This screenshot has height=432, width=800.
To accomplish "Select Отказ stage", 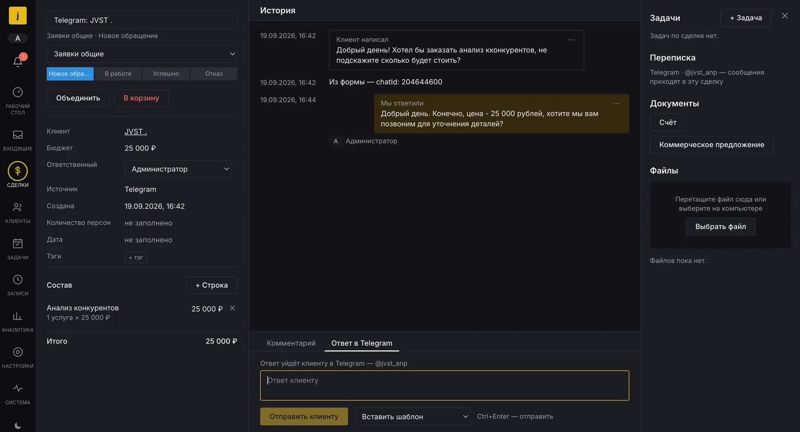I will coord(214,74).
